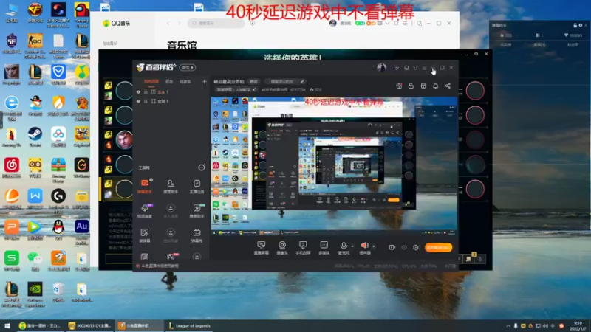Select the third scene tab
The width and height of the screenshot is (591, 332).
(x=185, y=81)
